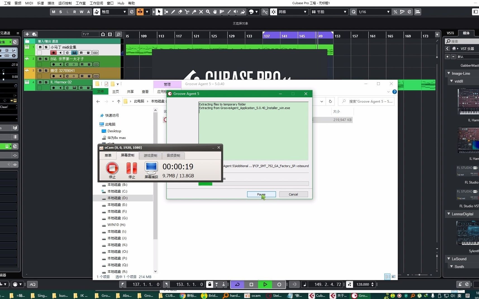Open track presets icon next to Add Track
The width and height of the screenshot is (479, 299).
click(x=34, y=34)
